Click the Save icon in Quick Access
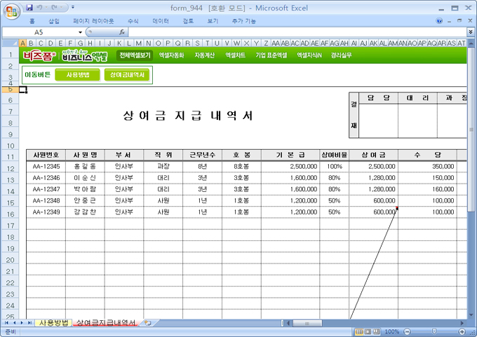This screenshot has width=477, height=337. pos(29,7)
